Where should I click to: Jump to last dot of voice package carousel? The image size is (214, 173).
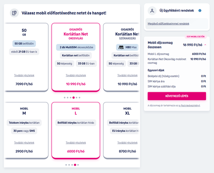pos(78,165)
